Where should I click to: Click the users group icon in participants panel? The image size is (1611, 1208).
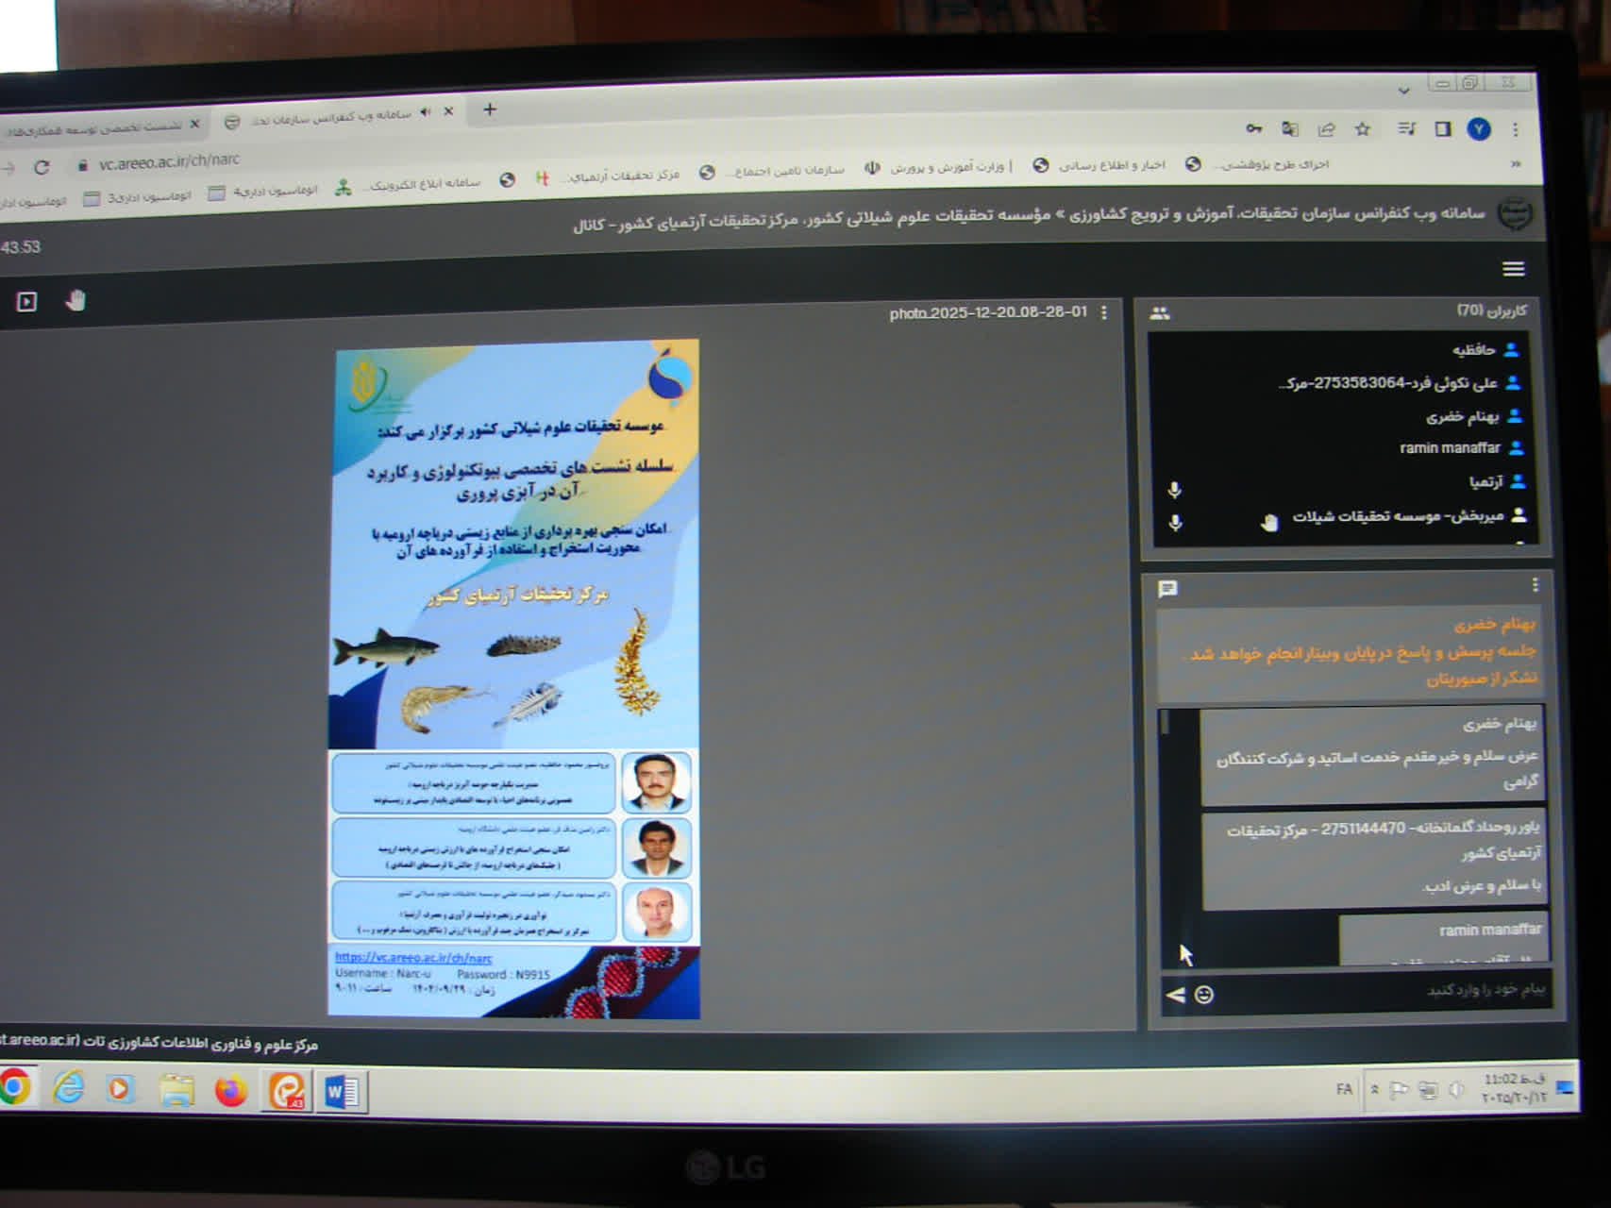(1160, 313)
